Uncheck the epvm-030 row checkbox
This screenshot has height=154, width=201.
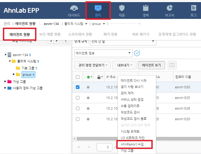tap(78, 87)
